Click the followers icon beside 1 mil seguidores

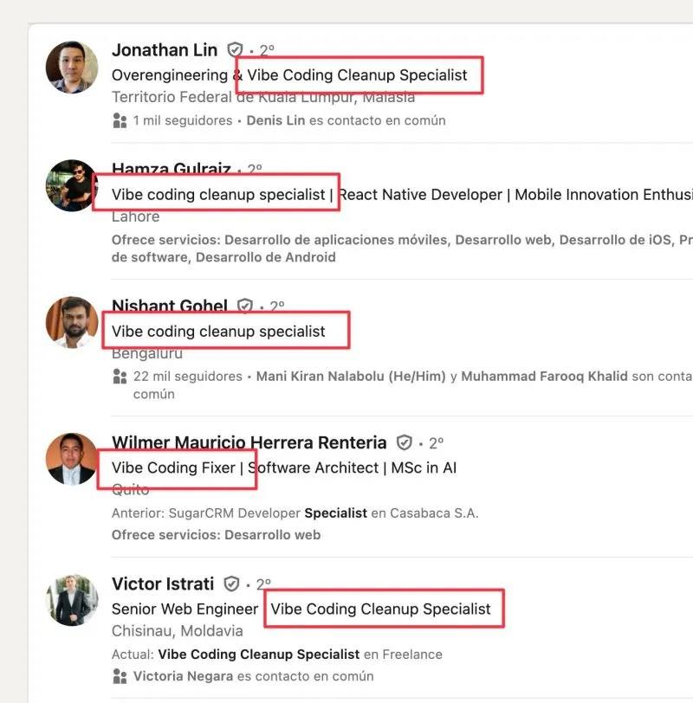pos(120,120)
